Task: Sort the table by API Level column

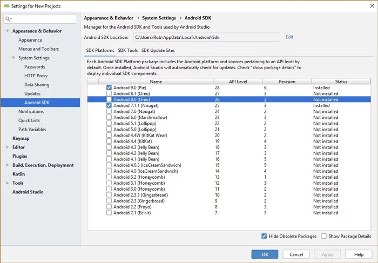Action: click(x=238, y=82)
